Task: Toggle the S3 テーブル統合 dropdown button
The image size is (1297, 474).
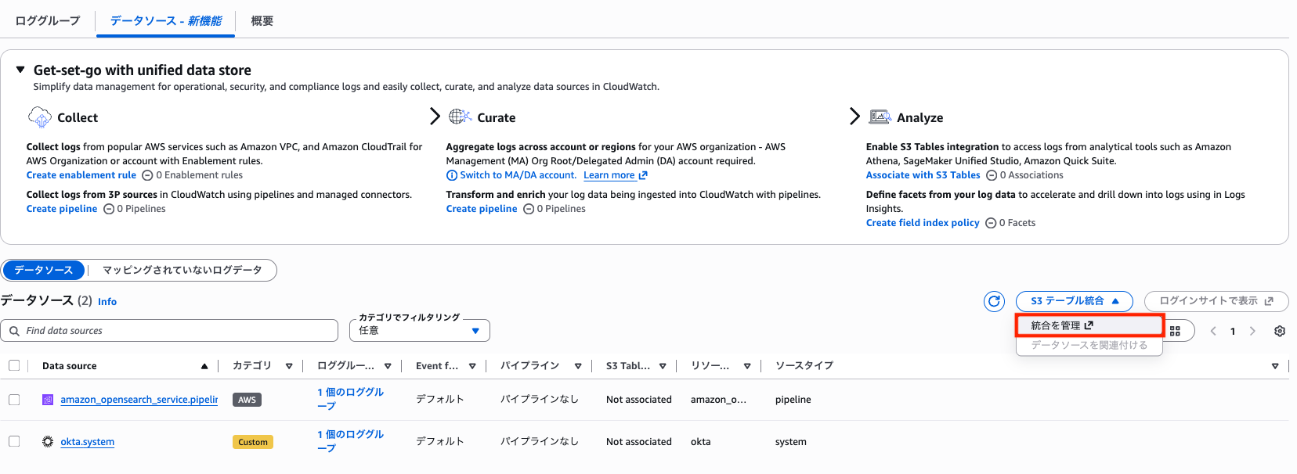Action: pos(1074,301)
